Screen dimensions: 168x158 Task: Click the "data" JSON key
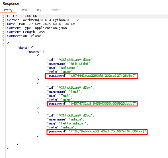pyautogui.click(x=23, y=48)
